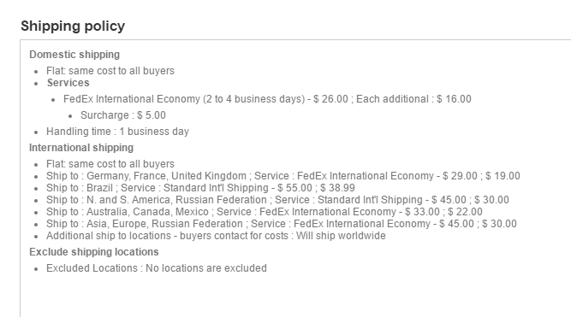
Task: Select the Brazil Standard Int'l Shipping line
Action: (200, 188)
